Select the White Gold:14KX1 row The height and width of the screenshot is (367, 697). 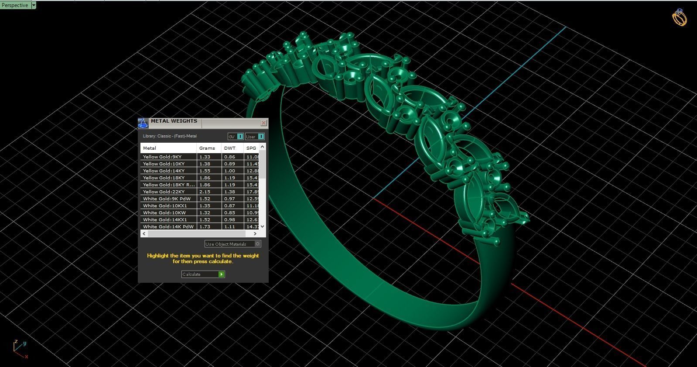(x=200, y=220)
